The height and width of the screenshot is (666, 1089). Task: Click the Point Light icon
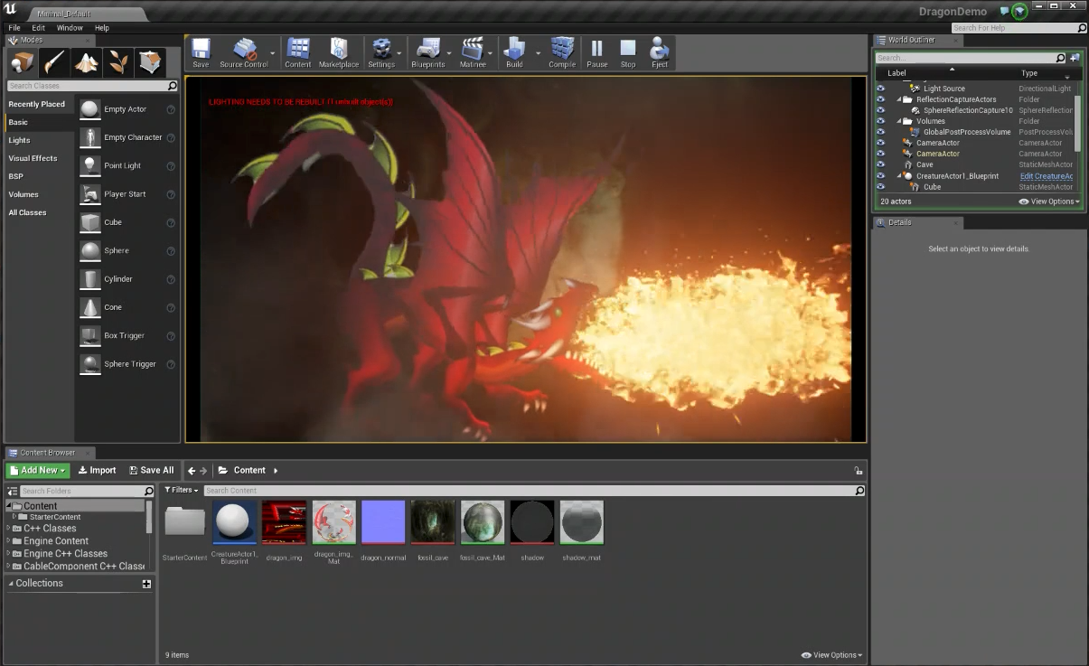[x=90, y=165]
